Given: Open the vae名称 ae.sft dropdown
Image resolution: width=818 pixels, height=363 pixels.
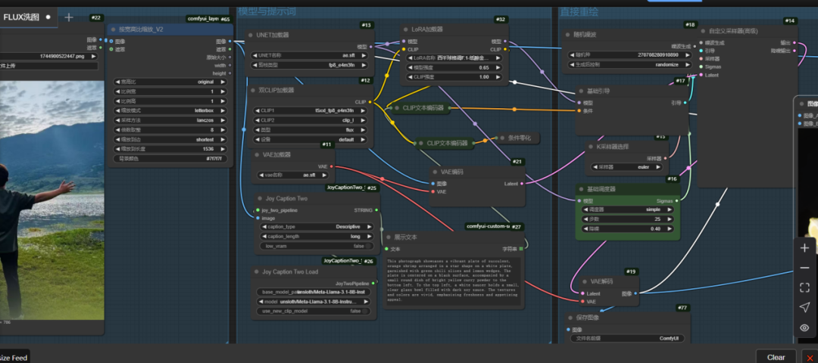Looking at the screenshot, I should (294, 175).
